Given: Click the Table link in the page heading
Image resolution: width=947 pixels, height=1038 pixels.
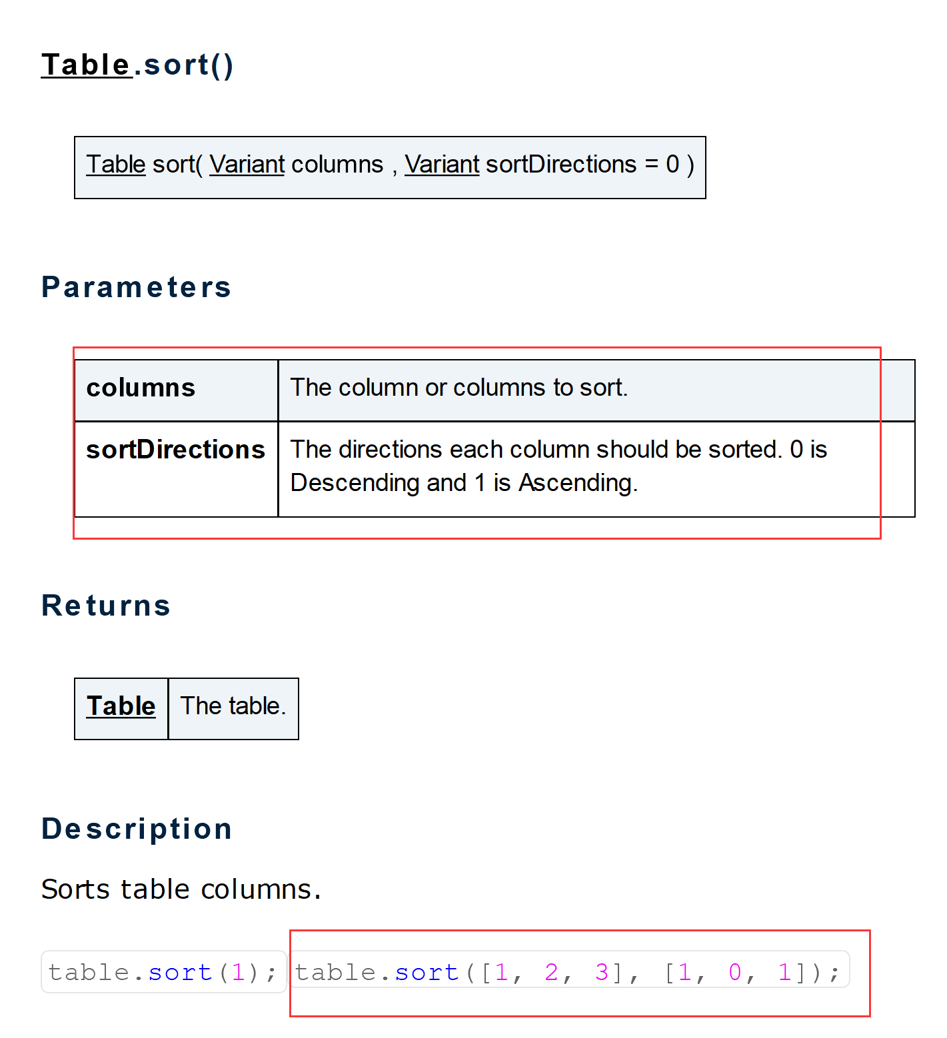Looking at the screenshot, I should tap(86, 65).
